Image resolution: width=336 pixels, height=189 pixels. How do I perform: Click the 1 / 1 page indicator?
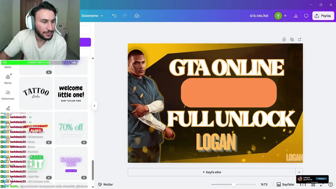click(x=303, y=185)
